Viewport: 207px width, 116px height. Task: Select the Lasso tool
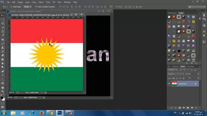coord(3,24)
